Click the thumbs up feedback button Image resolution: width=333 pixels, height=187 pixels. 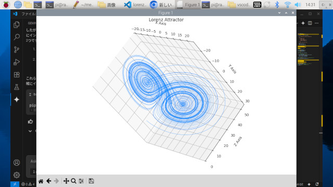point(30,121)
